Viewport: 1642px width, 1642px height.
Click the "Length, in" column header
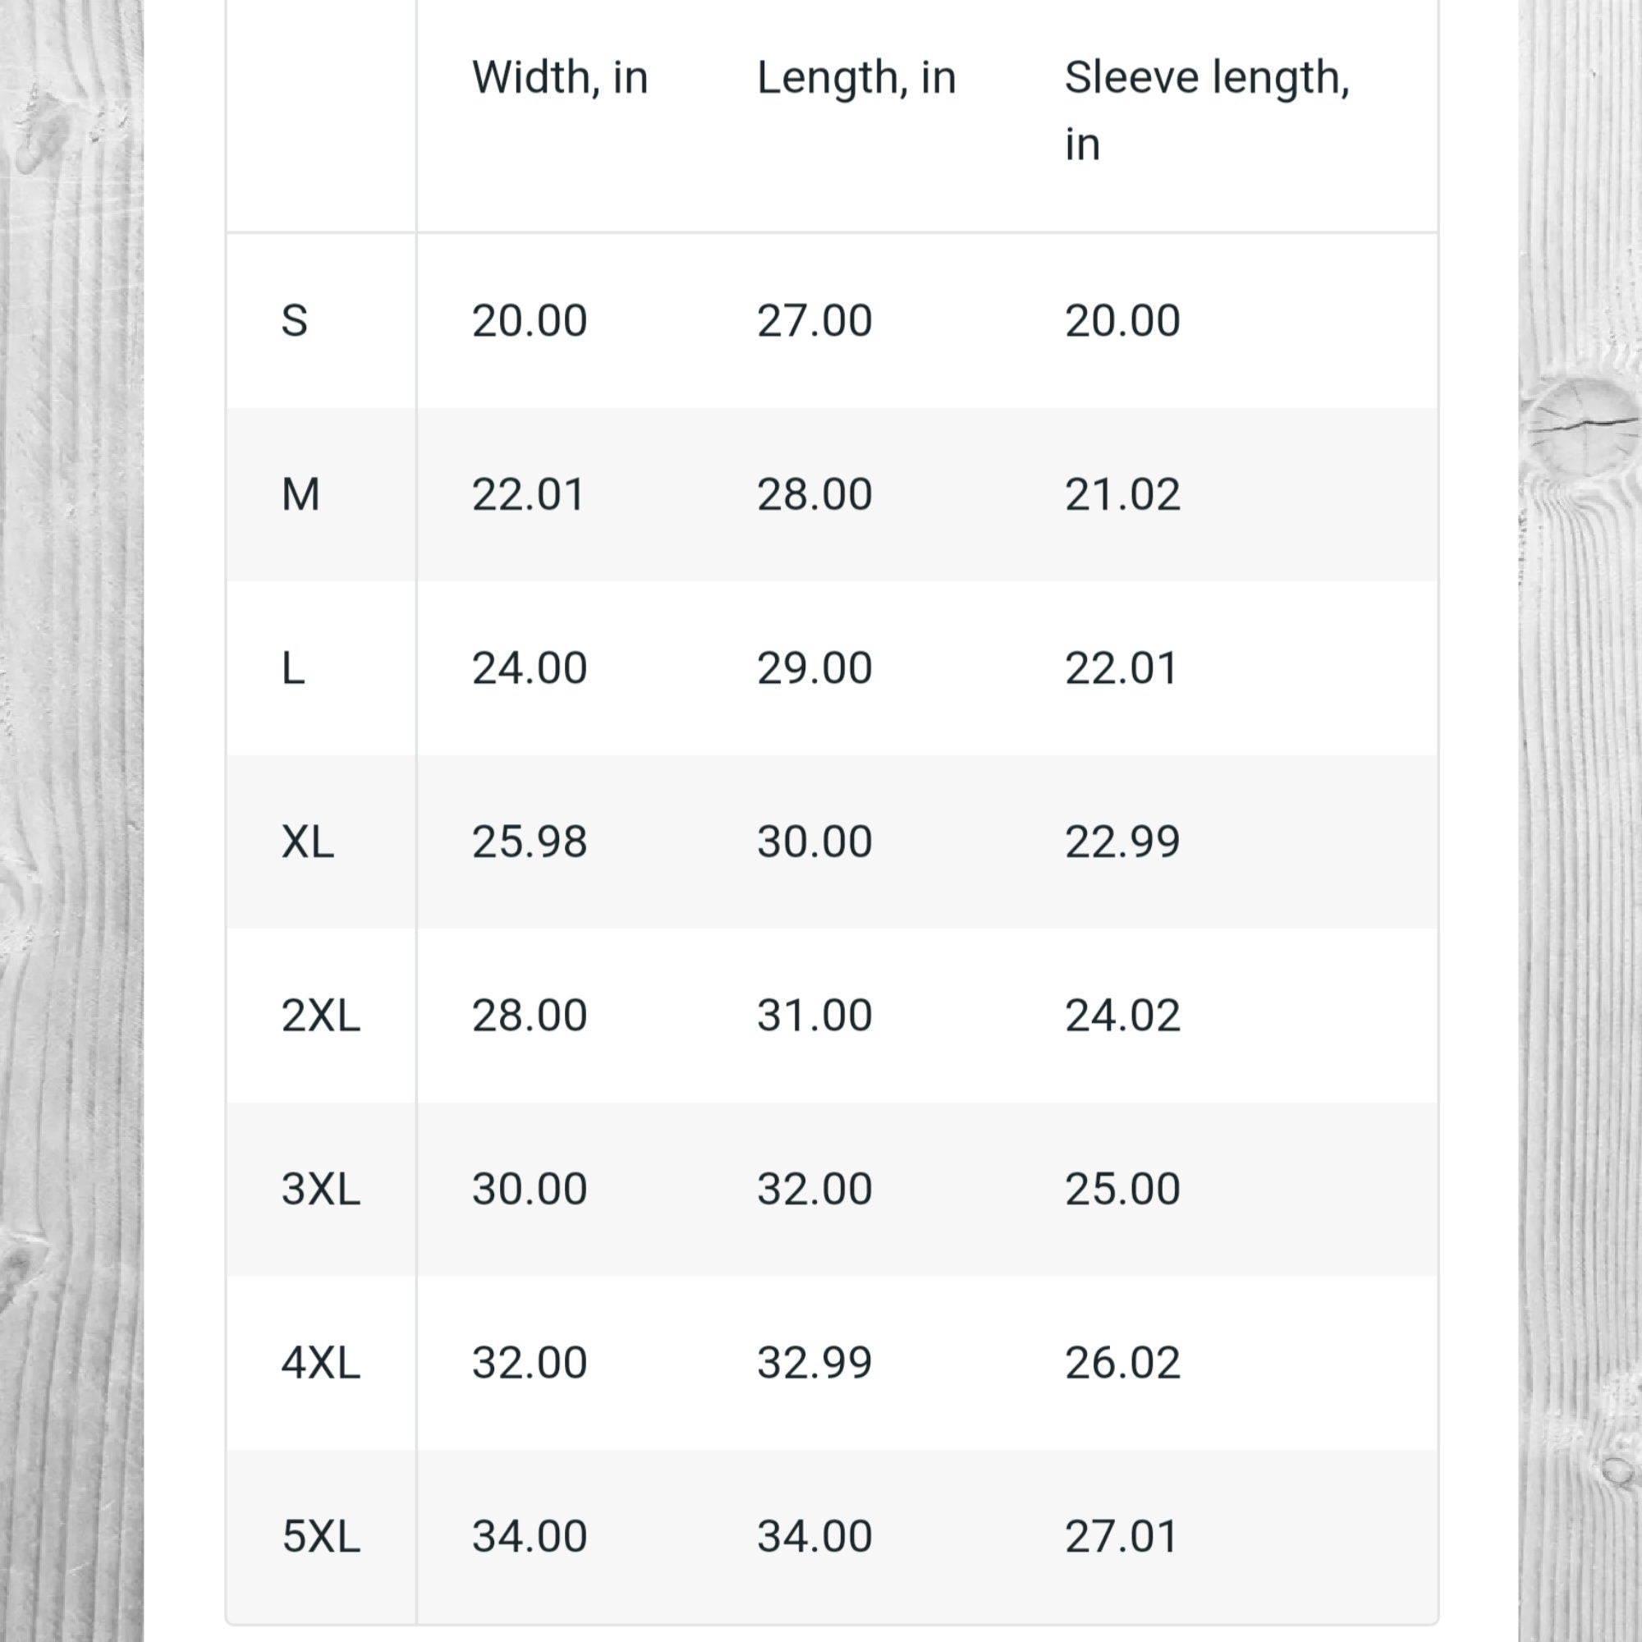[856, 78]
